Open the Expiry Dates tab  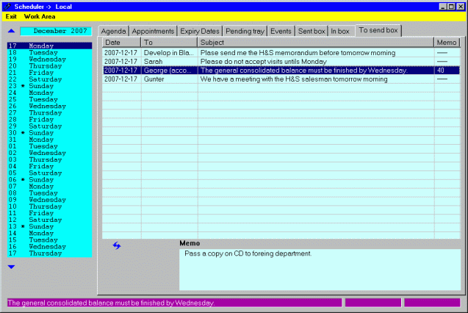click(x=200, y=32)
